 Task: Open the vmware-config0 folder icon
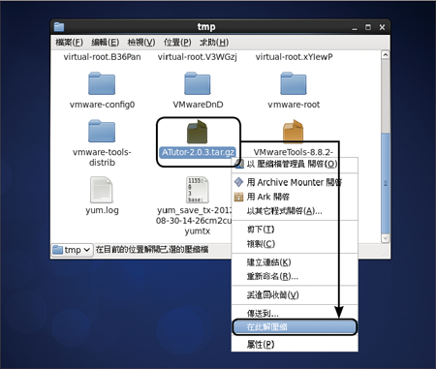[102, 83]
